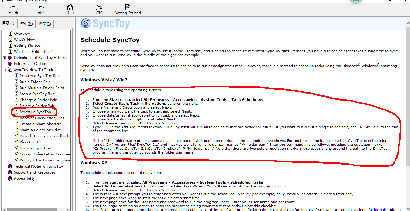Open Getting Started from the toolbar
Screen dimensions: 410x211
[128, 10]
